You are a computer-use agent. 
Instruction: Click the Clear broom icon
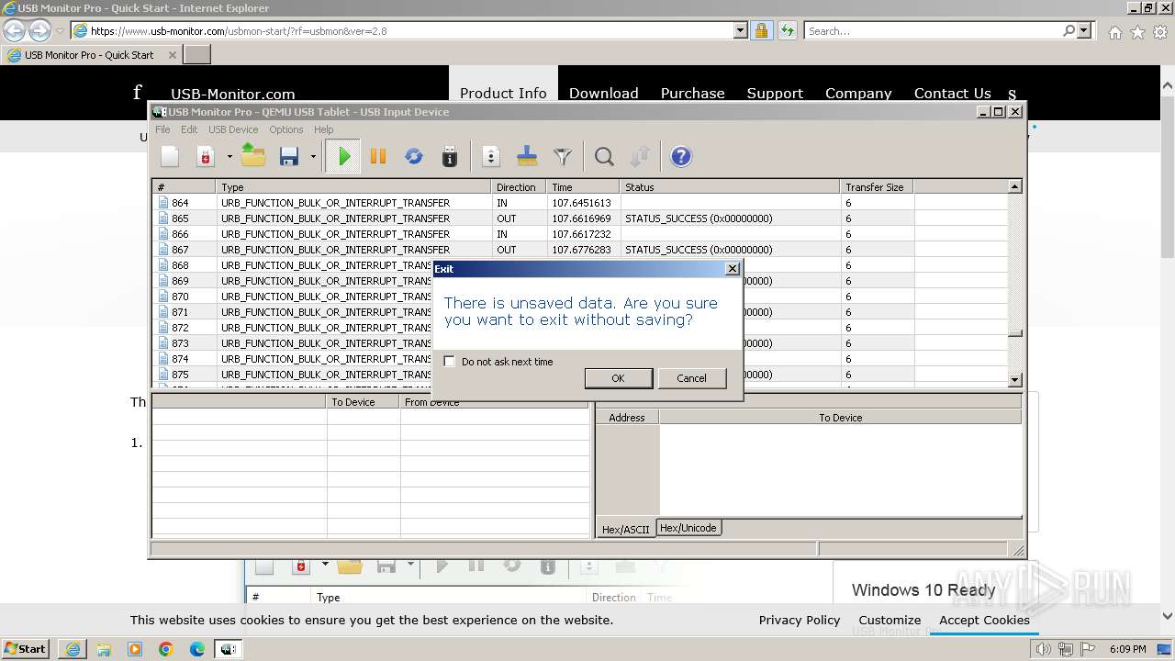[527, 157]
